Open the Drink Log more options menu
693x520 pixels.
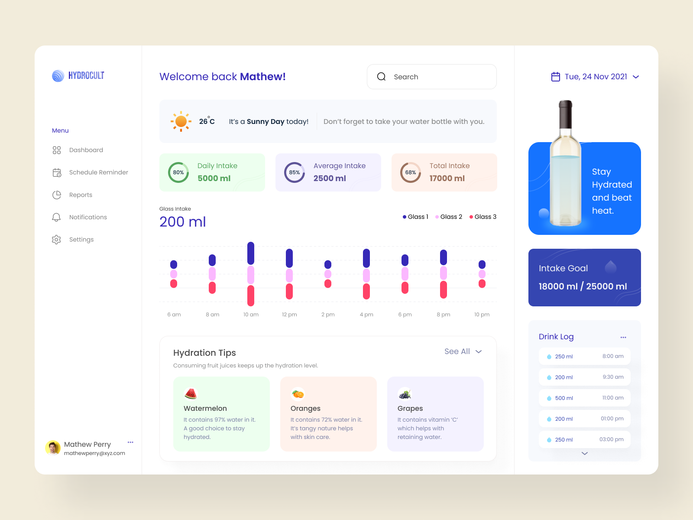(x=623, y=337)
